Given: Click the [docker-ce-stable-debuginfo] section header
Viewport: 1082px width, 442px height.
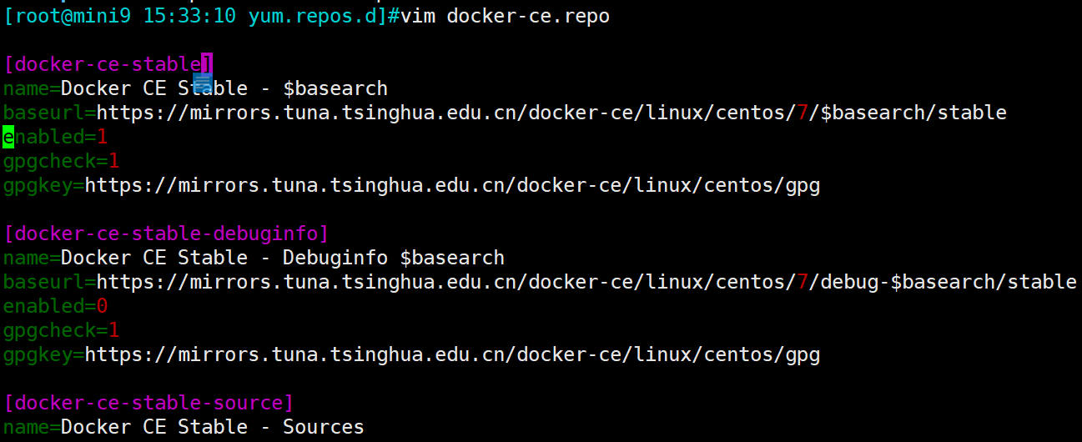Looking at the screenshot, I should [166, 233].
